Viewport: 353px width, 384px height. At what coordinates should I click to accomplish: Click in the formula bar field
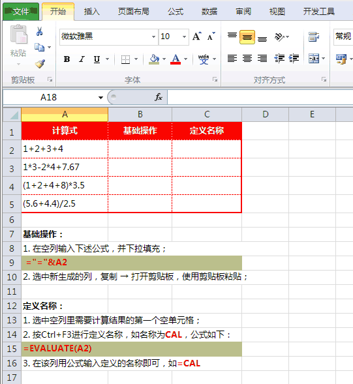point(260,97)
